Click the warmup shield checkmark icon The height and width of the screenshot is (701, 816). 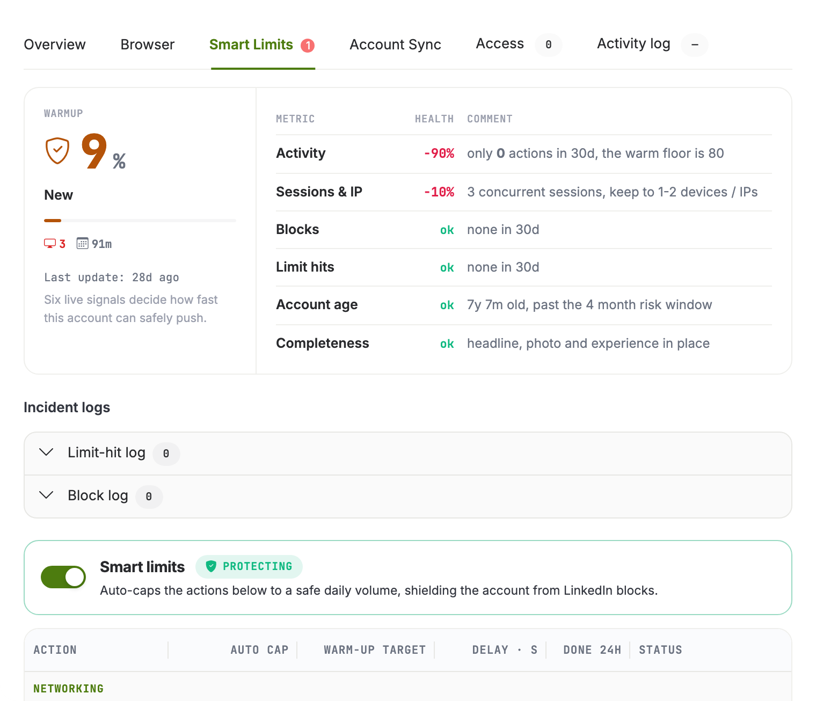57,151
